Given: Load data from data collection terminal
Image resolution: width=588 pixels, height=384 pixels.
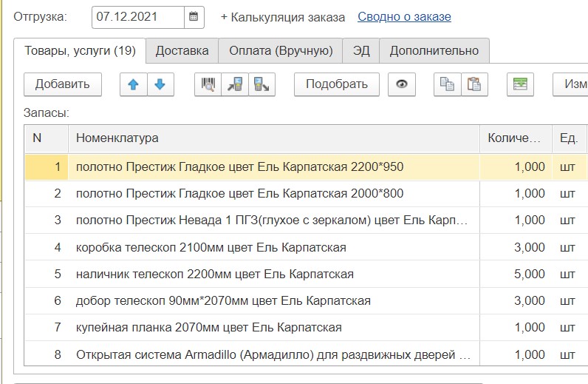Looking at the screenshot, I should [235, 84].
